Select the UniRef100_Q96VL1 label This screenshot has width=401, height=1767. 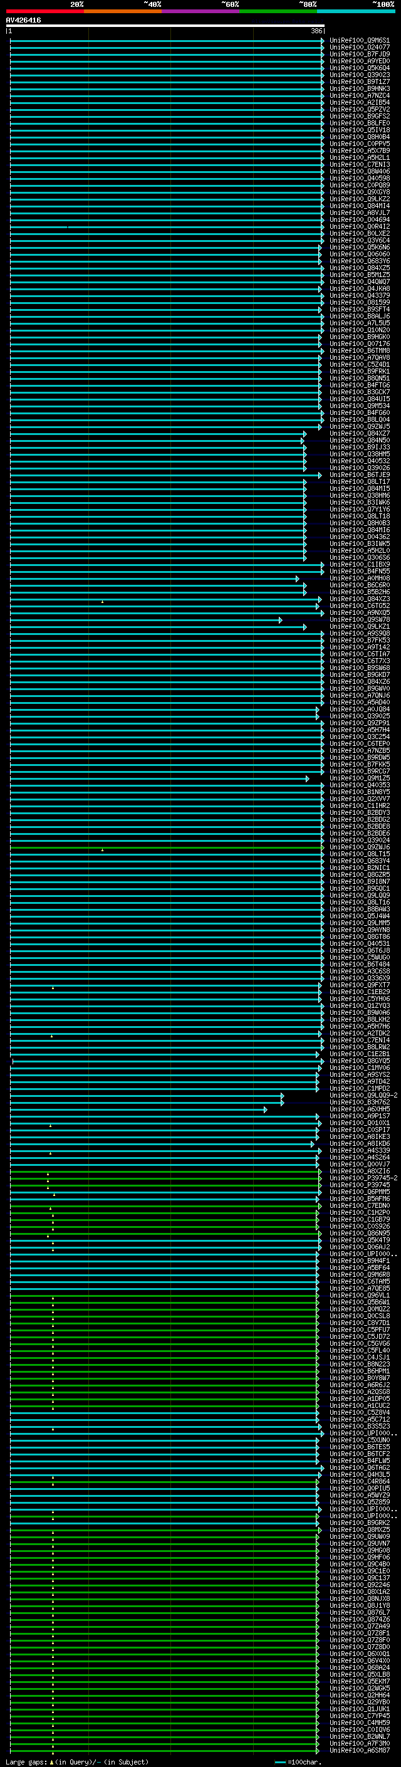(x=360, y=1296)
